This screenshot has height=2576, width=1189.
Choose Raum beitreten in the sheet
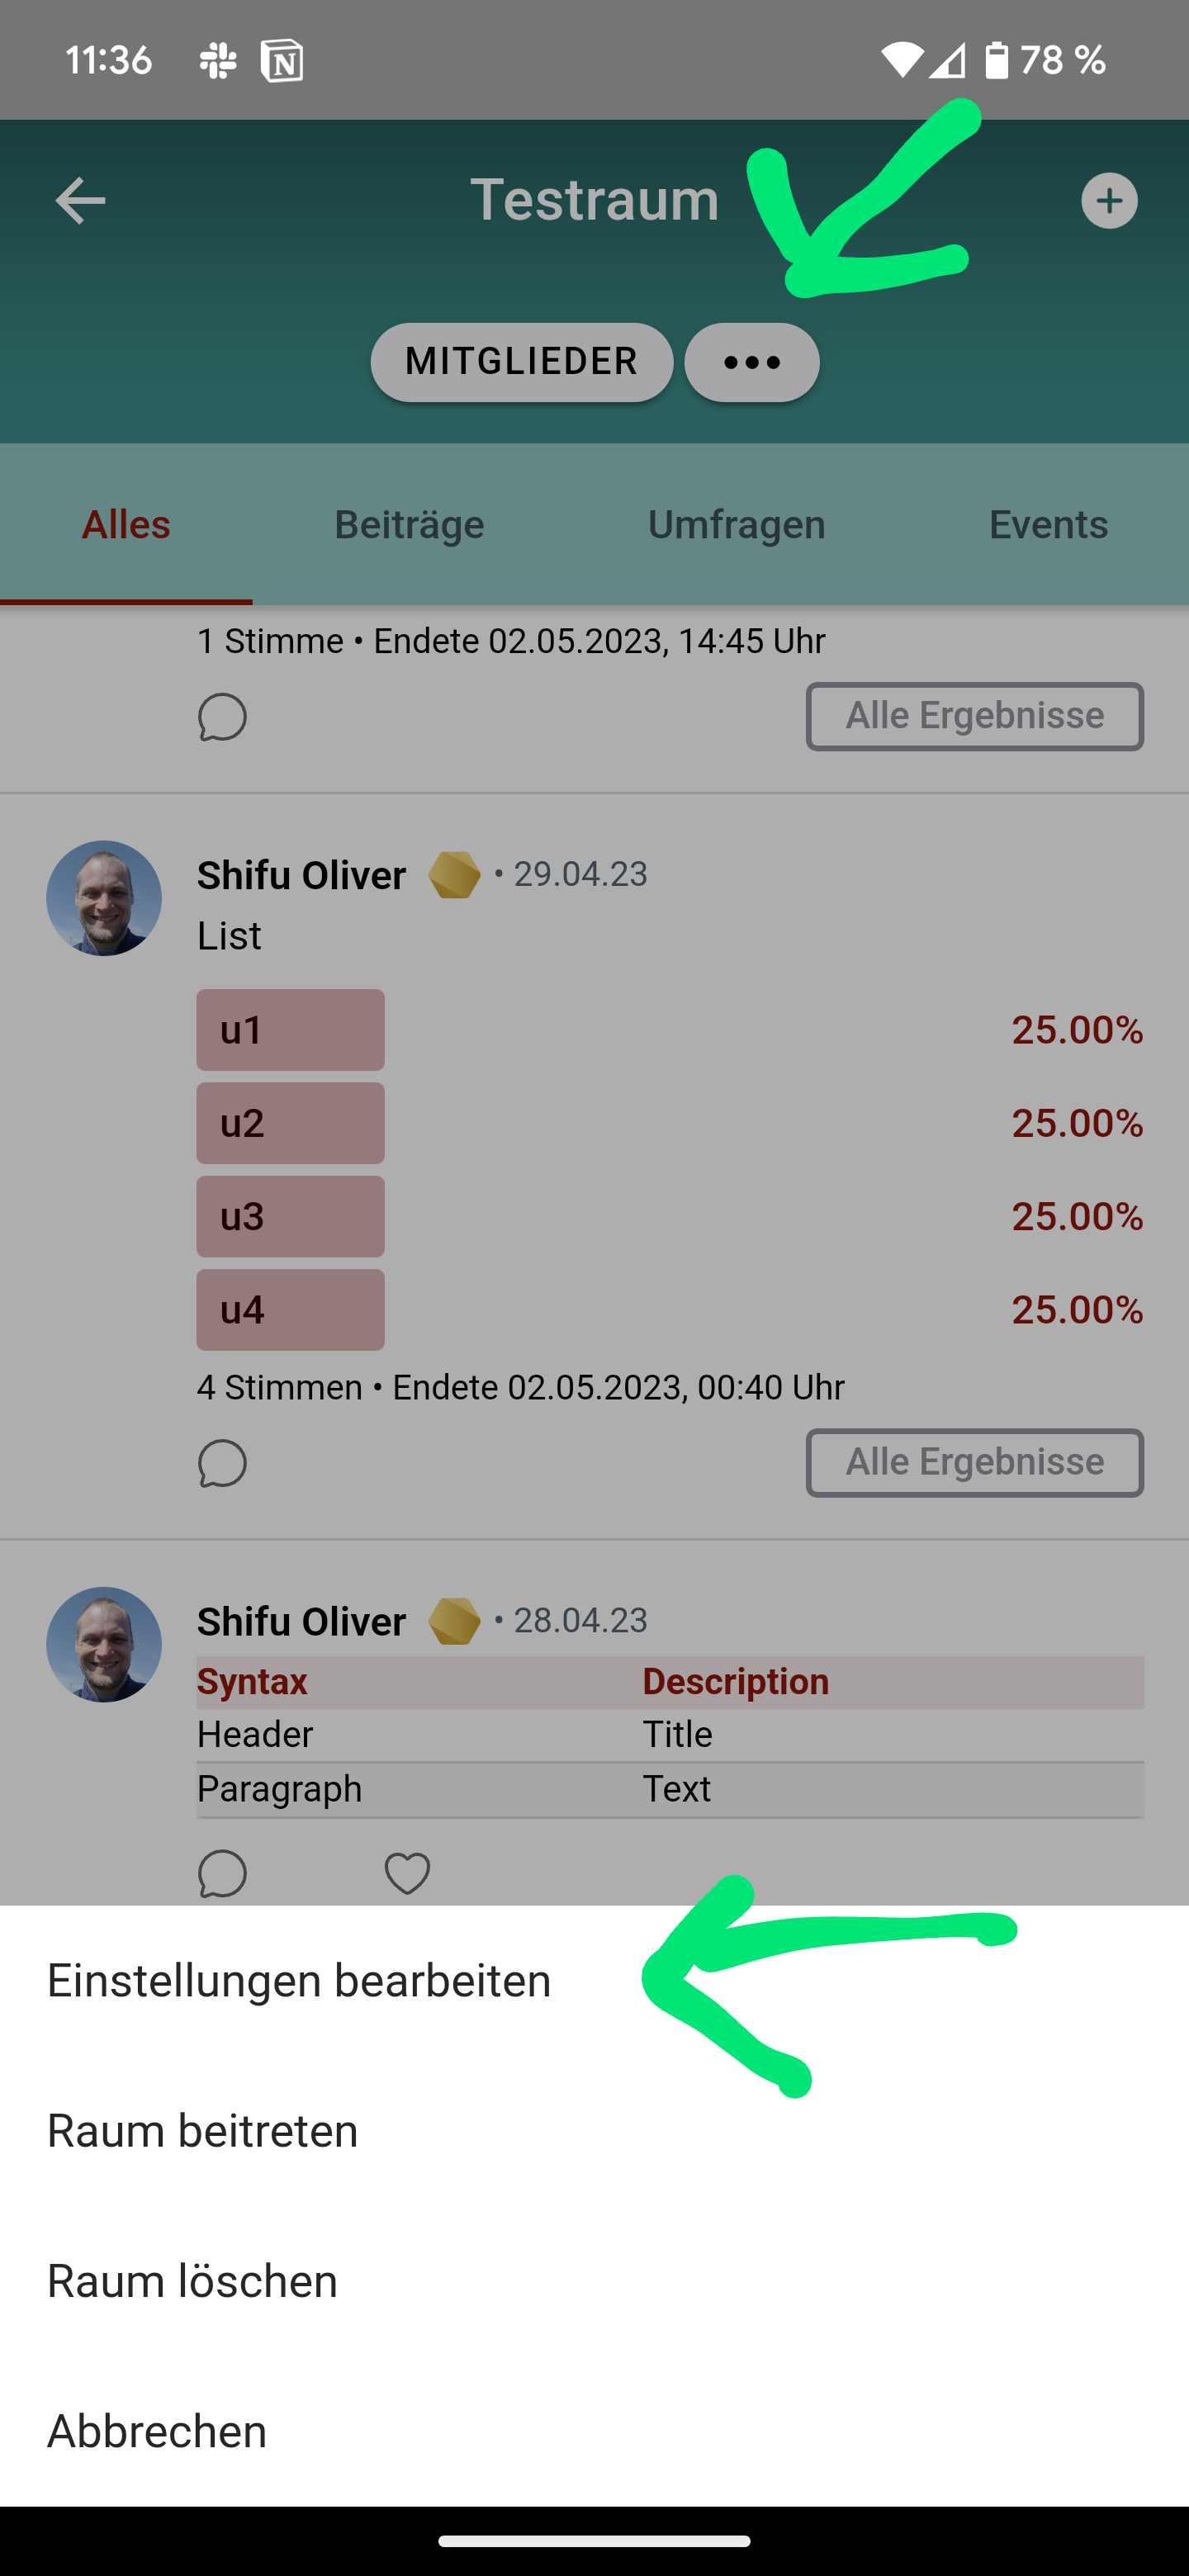(x=203, y=2131)
